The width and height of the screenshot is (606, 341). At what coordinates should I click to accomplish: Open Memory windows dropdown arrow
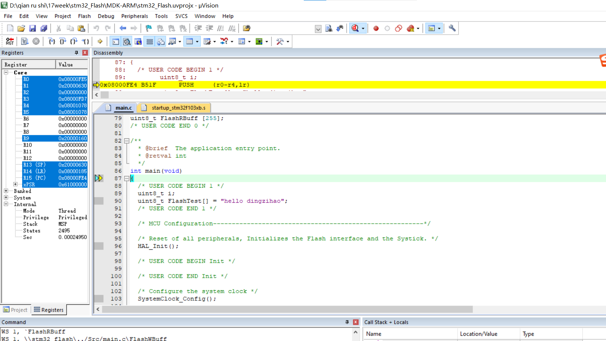[197, 42]
